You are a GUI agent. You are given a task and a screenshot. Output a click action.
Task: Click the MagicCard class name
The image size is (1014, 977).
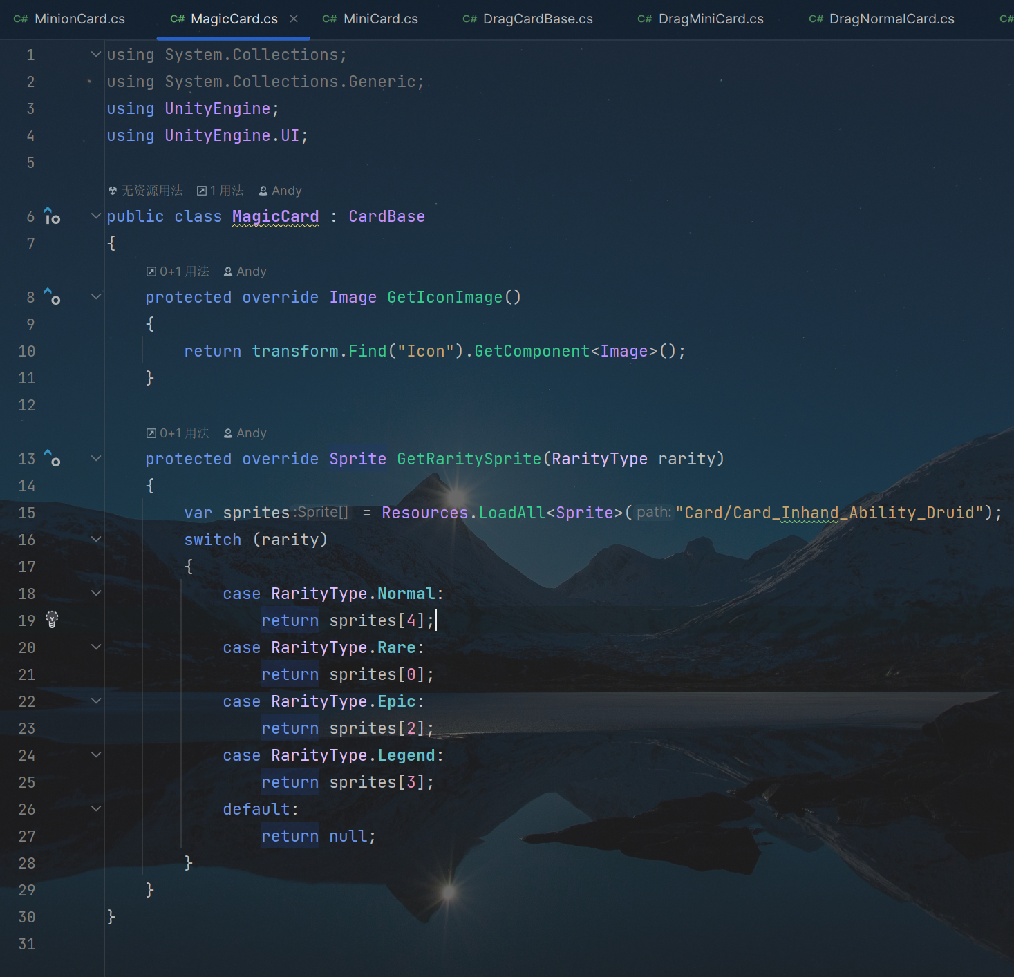click(x=276, y=216)
